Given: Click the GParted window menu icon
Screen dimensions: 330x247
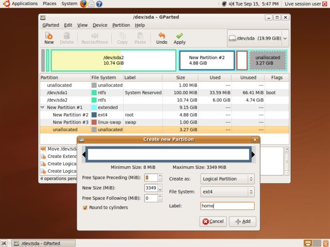Looking at the screenshot, I should pos(43,17).
